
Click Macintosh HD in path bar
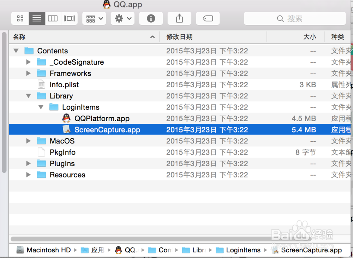(44, 250)
